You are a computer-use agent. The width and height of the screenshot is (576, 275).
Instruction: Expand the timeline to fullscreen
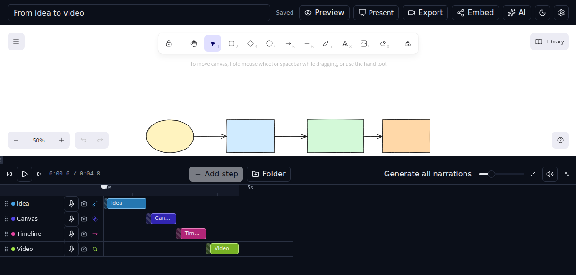pos(533,174)
